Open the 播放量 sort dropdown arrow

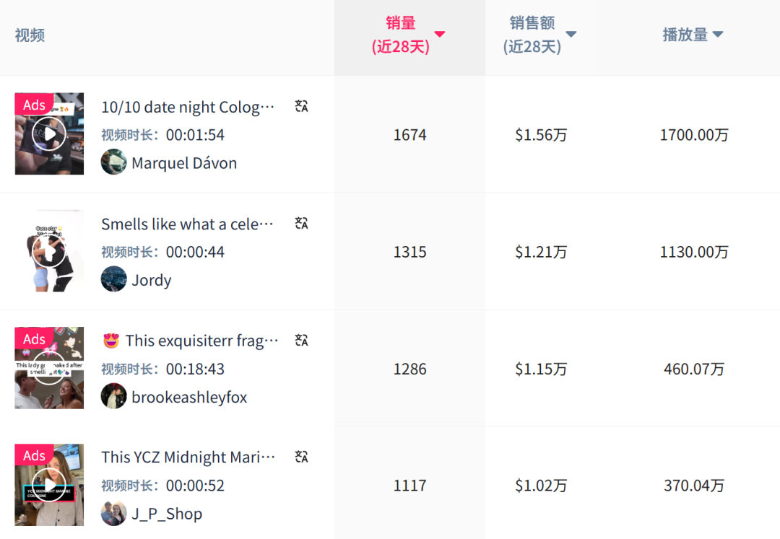coord(717,33)
